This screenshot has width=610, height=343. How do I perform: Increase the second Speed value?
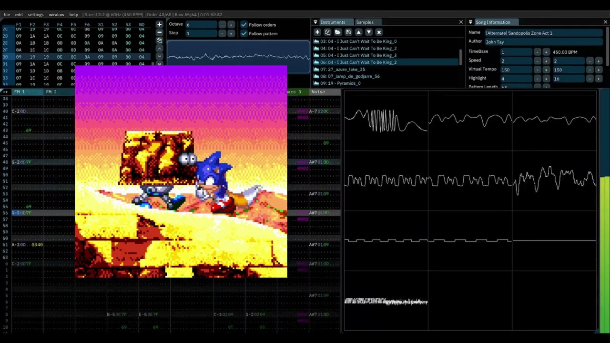(x=599, y=61)
